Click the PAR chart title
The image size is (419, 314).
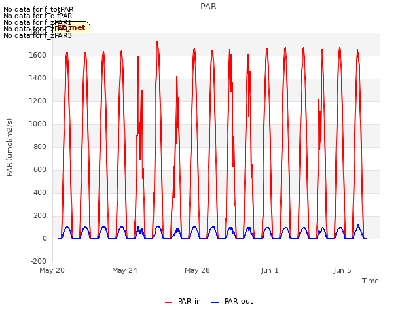tap(208, 7)
